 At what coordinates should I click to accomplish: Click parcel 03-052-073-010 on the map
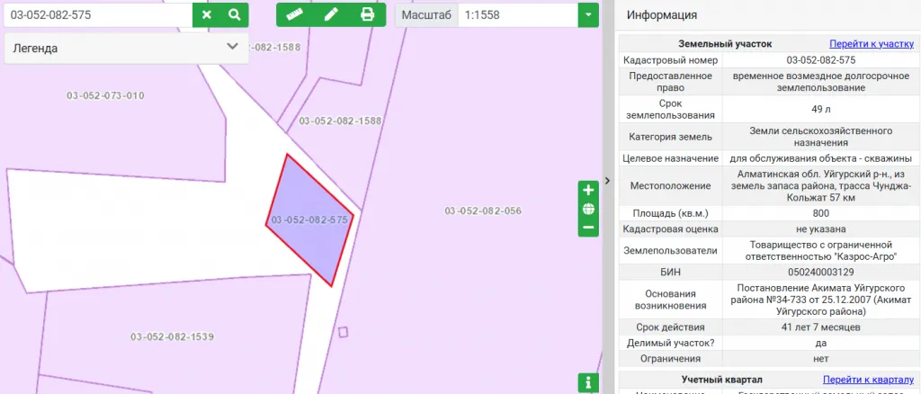(x=105, y=95)
